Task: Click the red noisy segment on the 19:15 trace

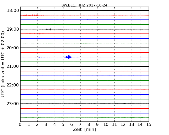Action: (x=35, y=34)
